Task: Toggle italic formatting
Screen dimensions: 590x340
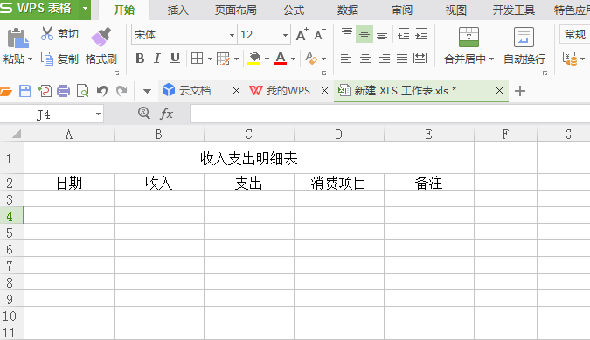Action: click(x=157, y=59)
